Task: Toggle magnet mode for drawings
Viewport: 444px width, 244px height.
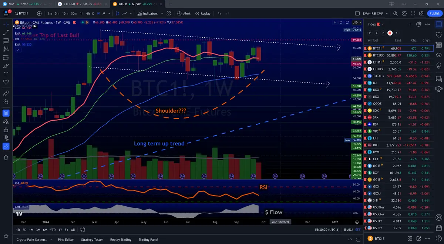Action: 6,113
